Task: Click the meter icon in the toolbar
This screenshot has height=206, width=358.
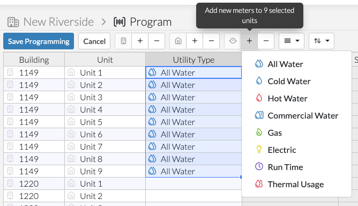Action: point(233,41)
